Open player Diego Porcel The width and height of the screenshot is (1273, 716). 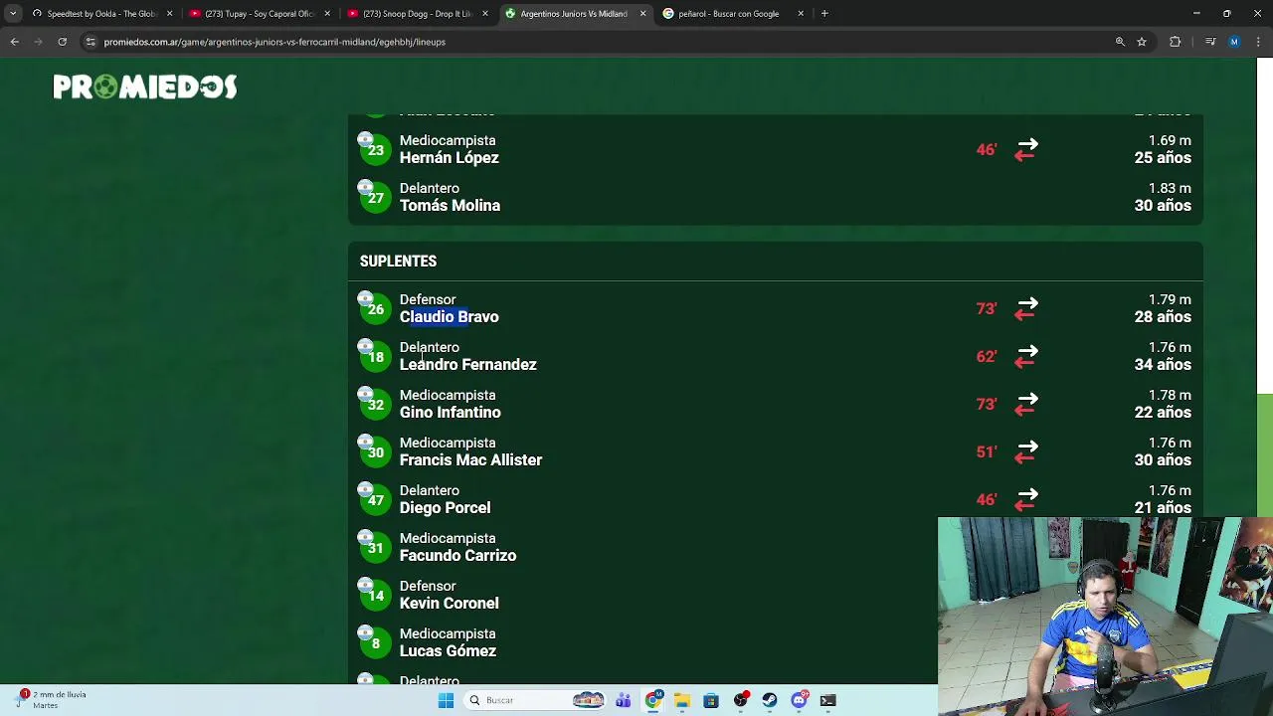pos(445,507)
